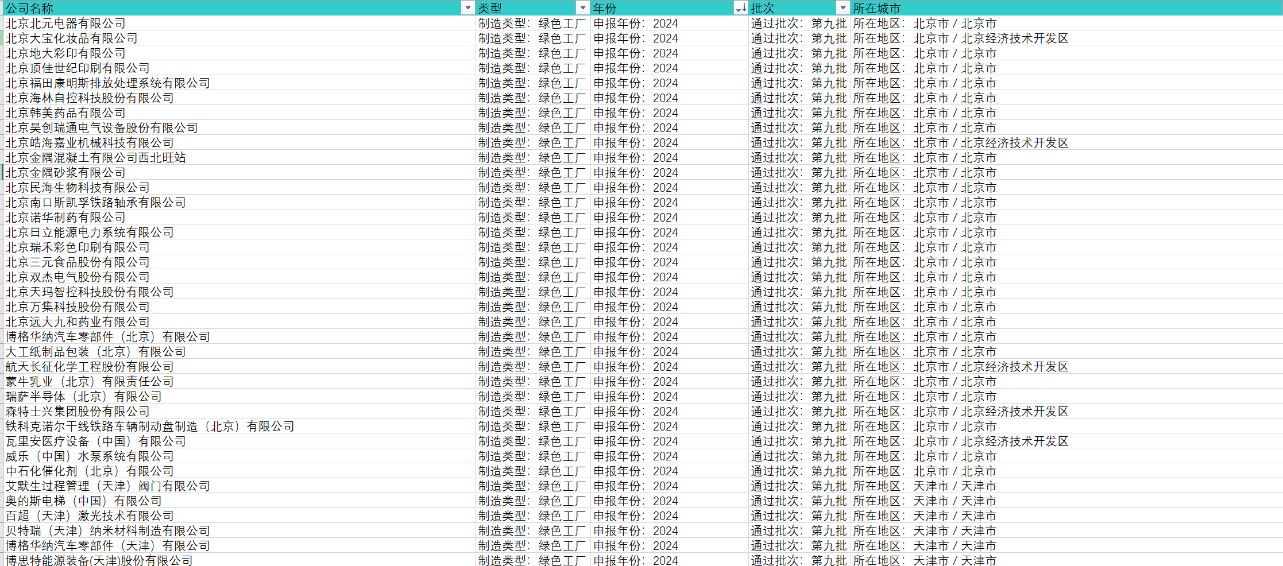Viewport: 1283px width, 566px height.
Task: Select cell 大工纸制品包装（北京）有限公司
Action: (239, 352)
